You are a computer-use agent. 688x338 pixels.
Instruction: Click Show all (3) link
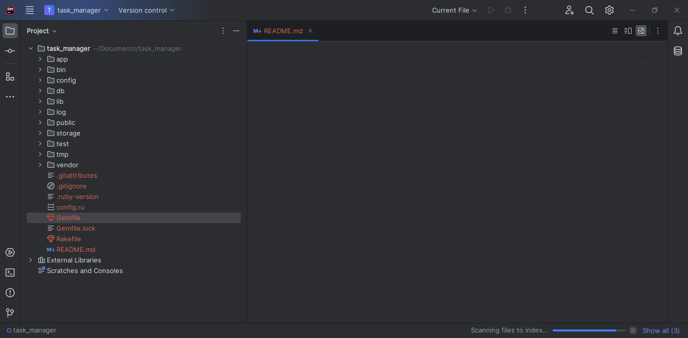661,330
